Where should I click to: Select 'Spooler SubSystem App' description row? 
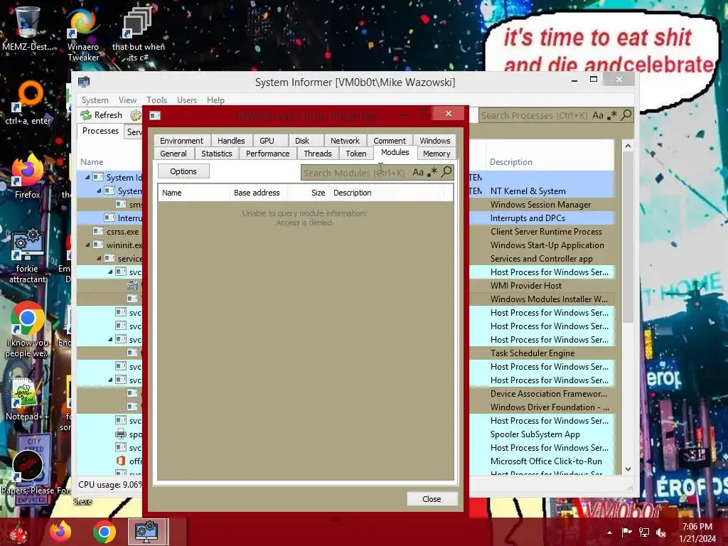535,434
